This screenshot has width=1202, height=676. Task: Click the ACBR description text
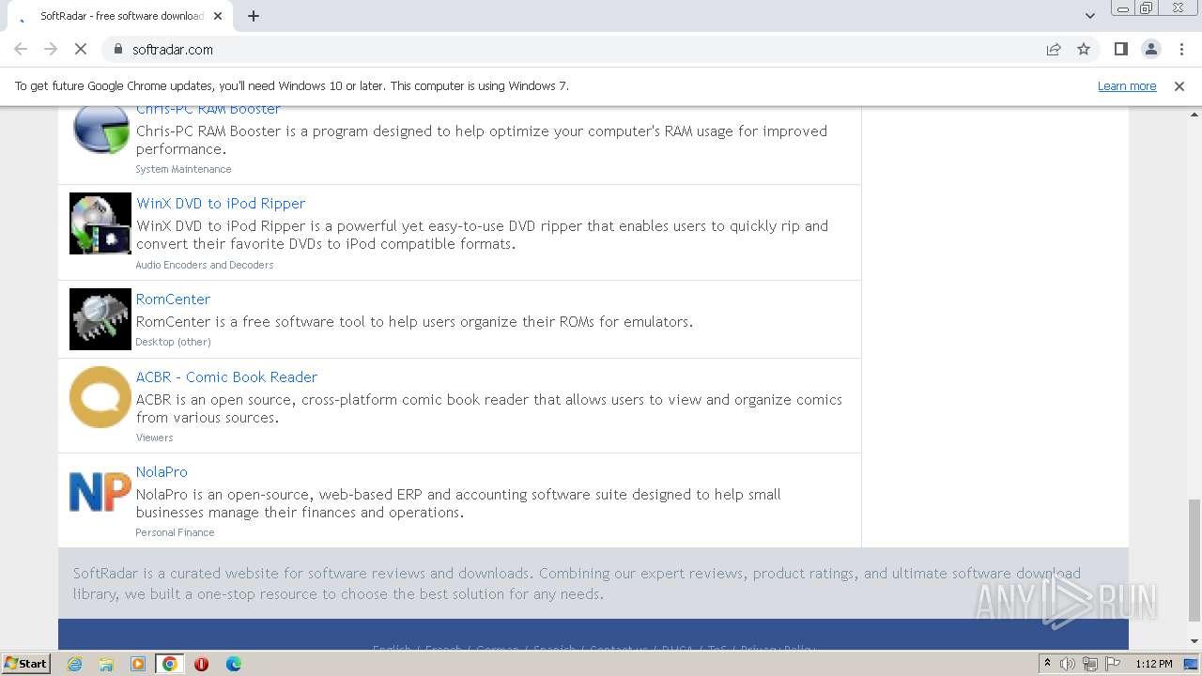tap(488, 408)
